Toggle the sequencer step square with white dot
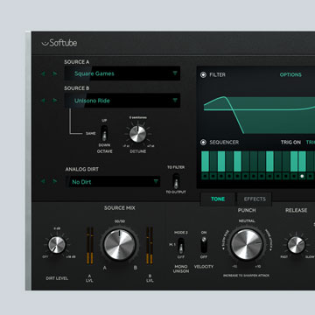Image resolution: width=315 pixels, height=315 pixels. pyautogui.click(x=302, y=176)
